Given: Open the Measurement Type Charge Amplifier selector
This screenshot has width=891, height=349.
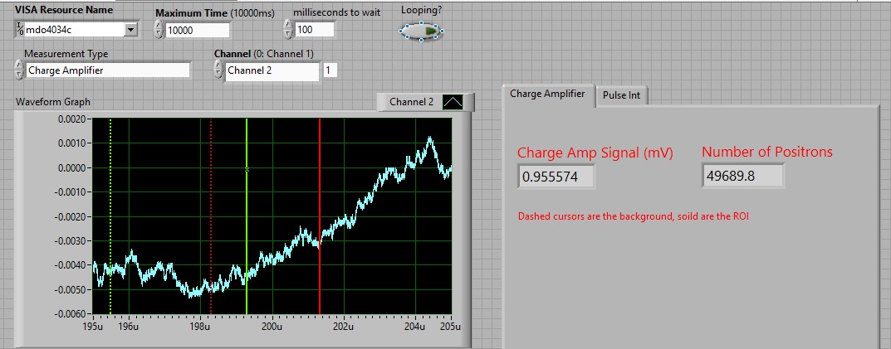Looking at the screenshot, I should [x=107, y=70].
